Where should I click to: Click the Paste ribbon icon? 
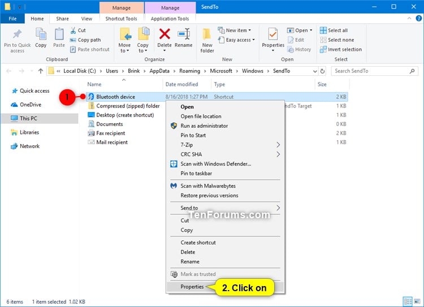coord(59,34)
